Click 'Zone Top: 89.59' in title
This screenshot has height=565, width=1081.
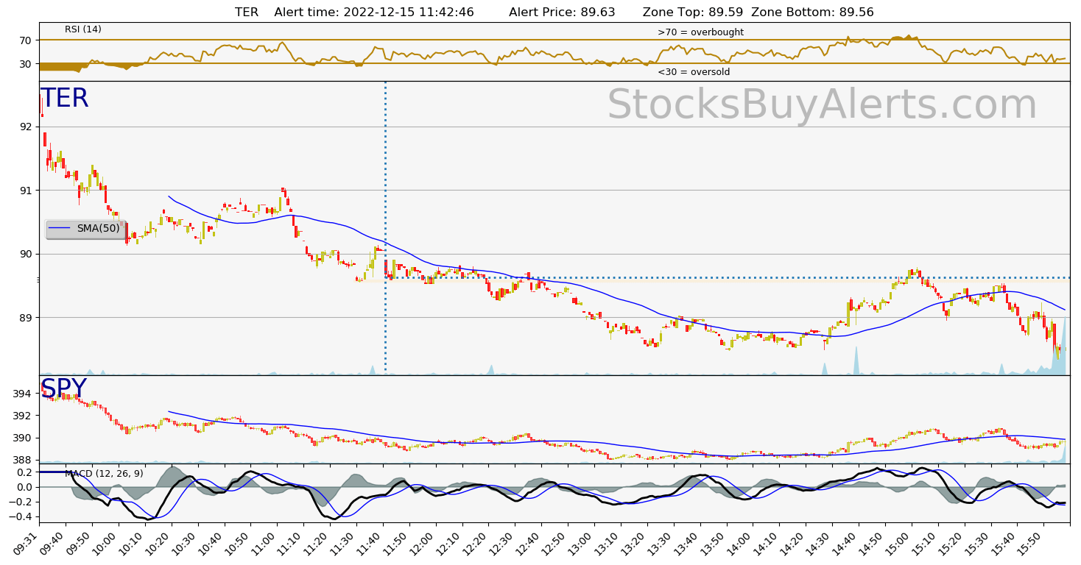(x=692, y=13)
